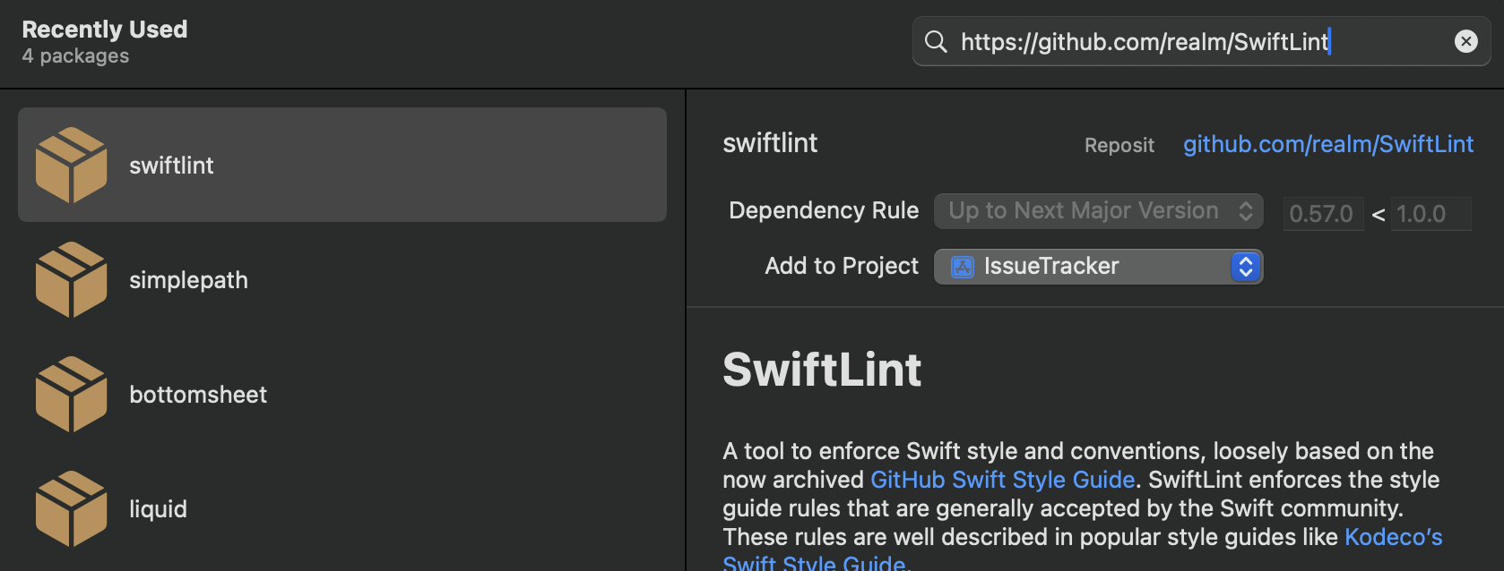Click the liquid package box icon
Image resolution: width=1504 pixels, height=571 pixels.
(72, 508)
